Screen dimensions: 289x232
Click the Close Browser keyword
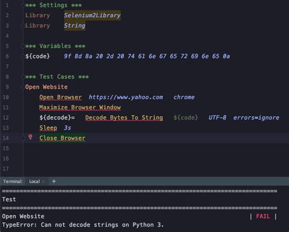click(62, 138)
